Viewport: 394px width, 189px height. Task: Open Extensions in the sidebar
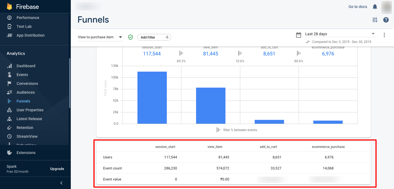pos(26,153)
